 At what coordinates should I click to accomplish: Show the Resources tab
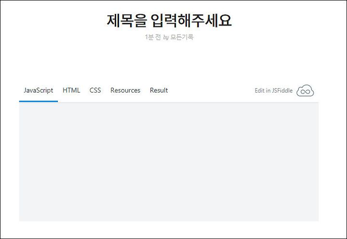tap(125, 90)
